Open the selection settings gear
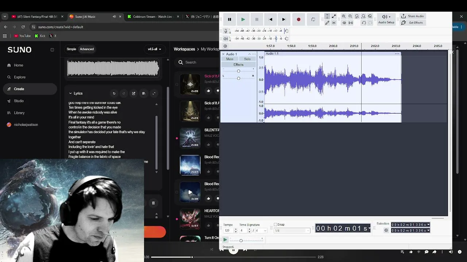The height and width of the screenshot is (262, 467). (x=386, y=230)
